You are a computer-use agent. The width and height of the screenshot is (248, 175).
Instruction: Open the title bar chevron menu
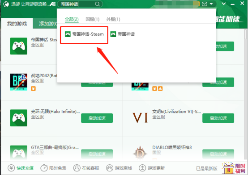click(x=224, y=4)
